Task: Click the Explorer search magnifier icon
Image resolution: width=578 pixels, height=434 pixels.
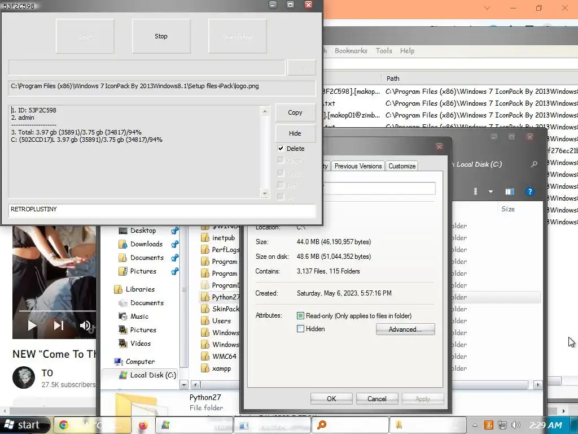Action: (534, 164)
